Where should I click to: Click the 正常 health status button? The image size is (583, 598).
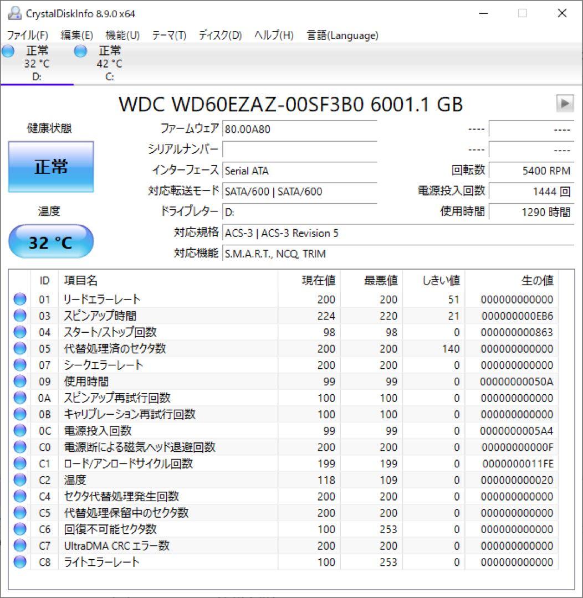tap(51, 166)
